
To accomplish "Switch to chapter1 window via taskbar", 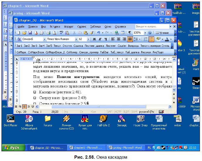I will (x=86, y=147).
